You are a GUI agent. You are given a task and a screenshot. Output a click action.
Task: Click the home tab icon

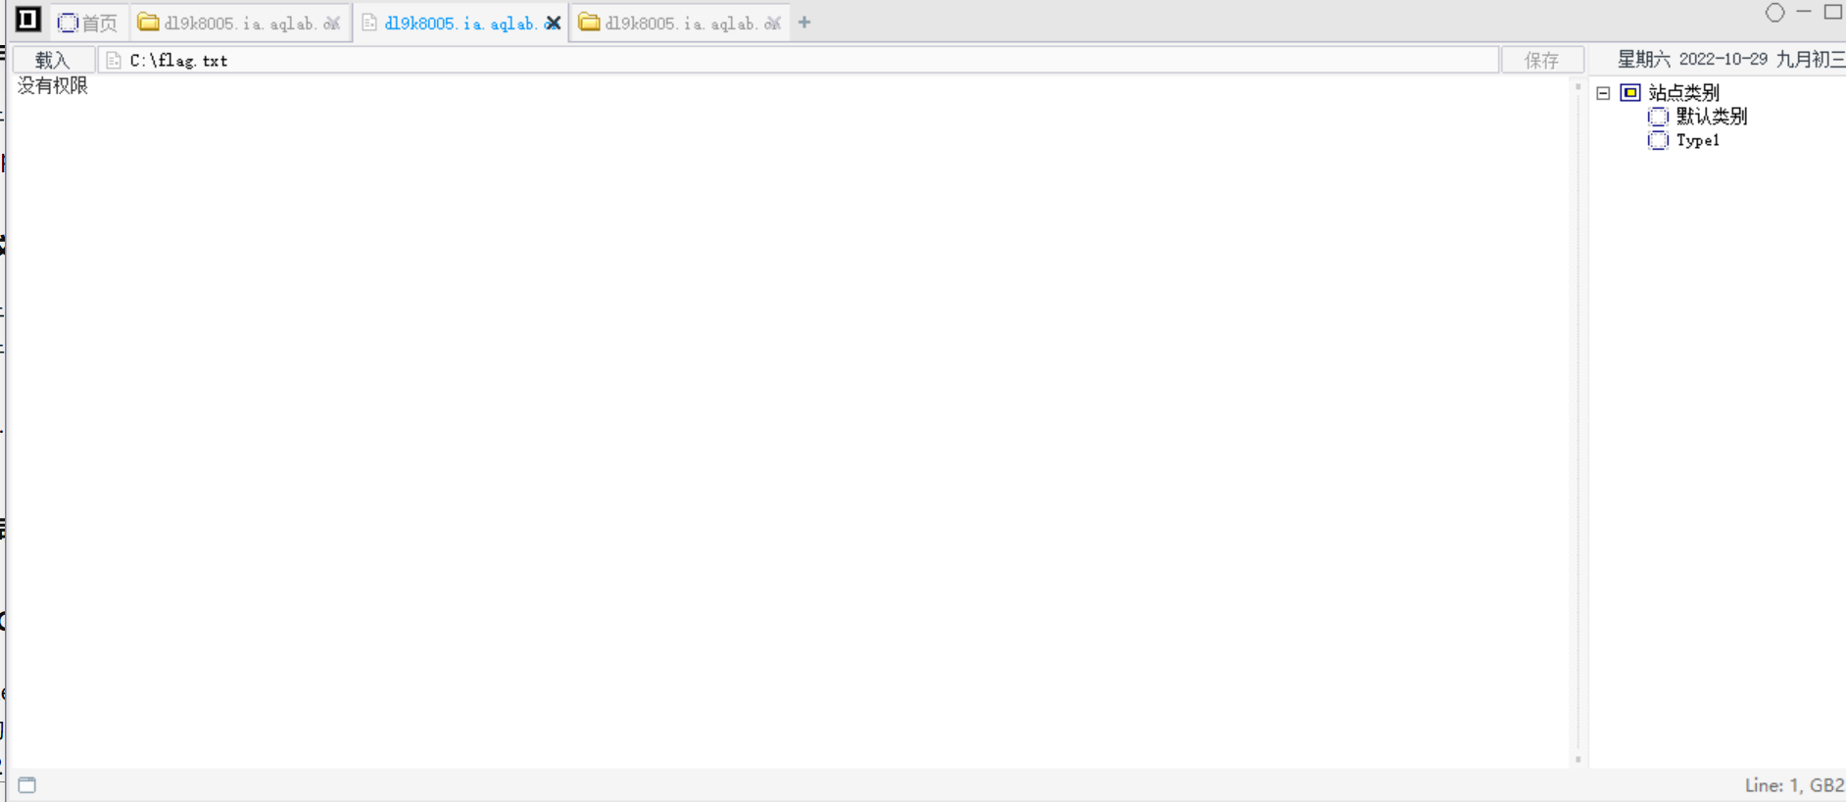(68, 23)
